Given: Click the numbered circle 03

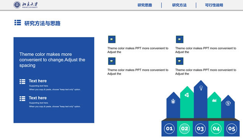Looking at the screenshot, I should [200, 128].
